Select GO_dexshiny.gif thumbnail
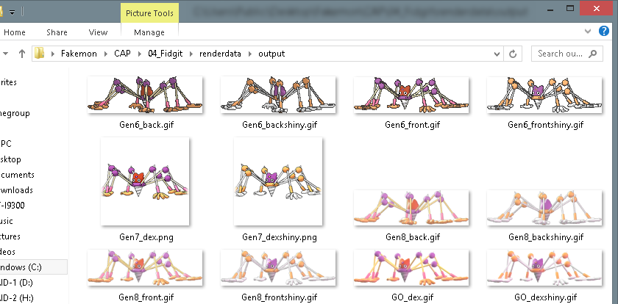Screen dimensions: 618x304 tap(544, 267)
